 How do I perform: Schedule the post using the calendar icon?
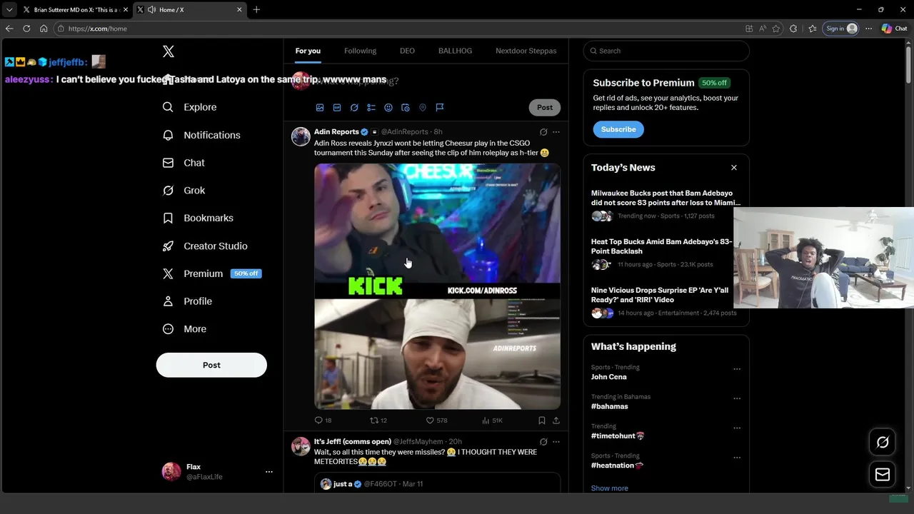coord(406,108)
